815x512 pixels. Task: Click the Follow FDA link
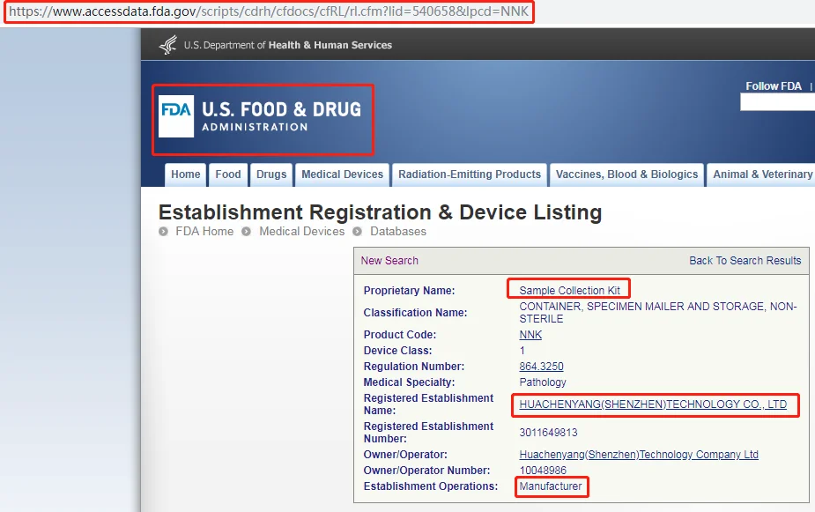tap(774, 86)
